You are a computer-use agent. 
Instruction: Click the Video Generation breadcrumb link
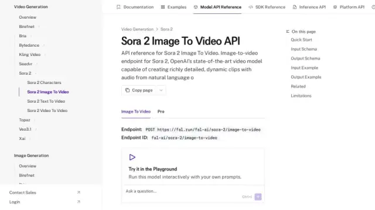pos(137,29)
